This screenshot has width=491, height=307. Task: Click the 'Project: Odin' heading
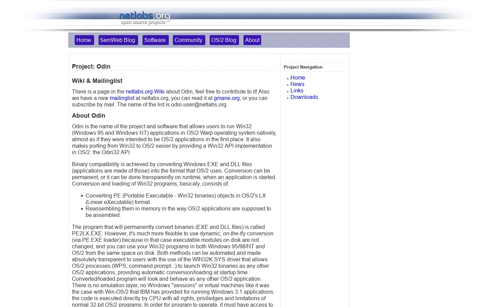pos(91,67)
